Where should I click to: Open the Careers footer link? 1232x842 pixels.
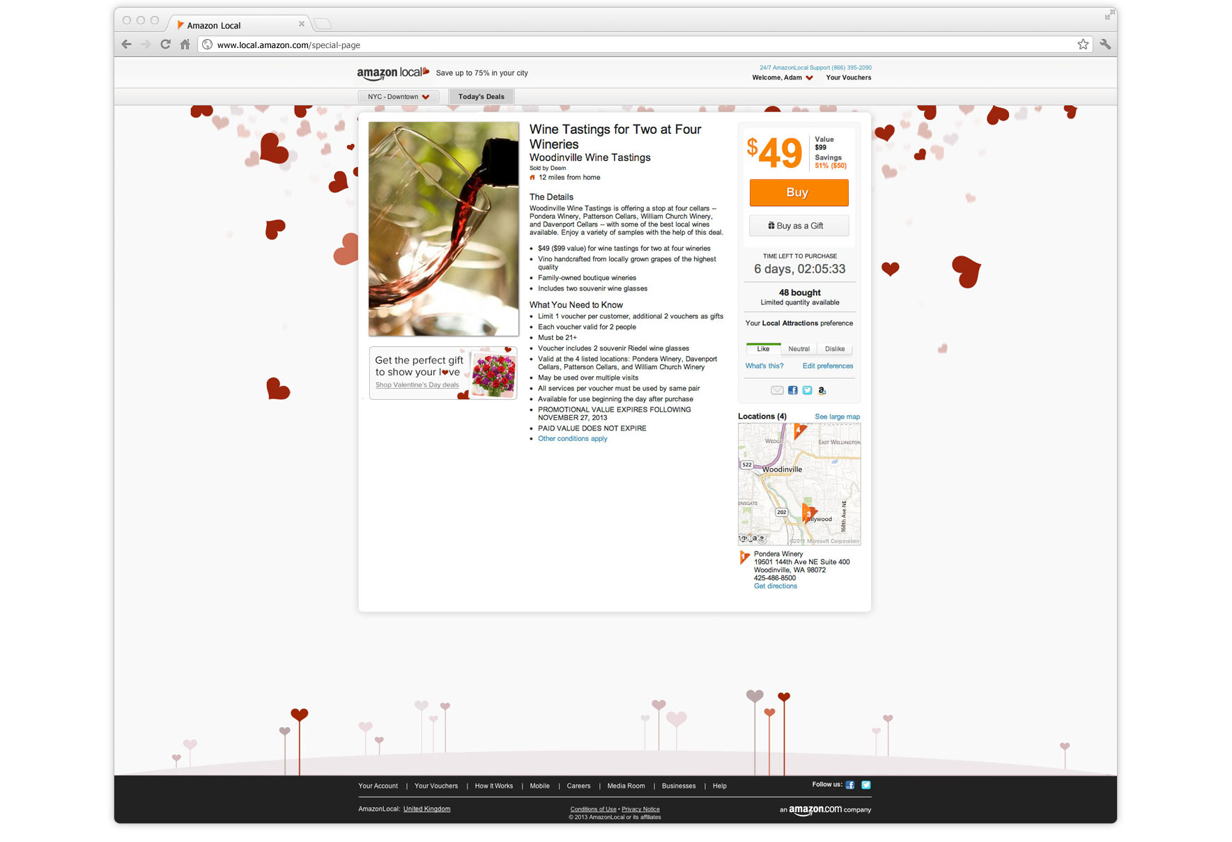(578, 786)
